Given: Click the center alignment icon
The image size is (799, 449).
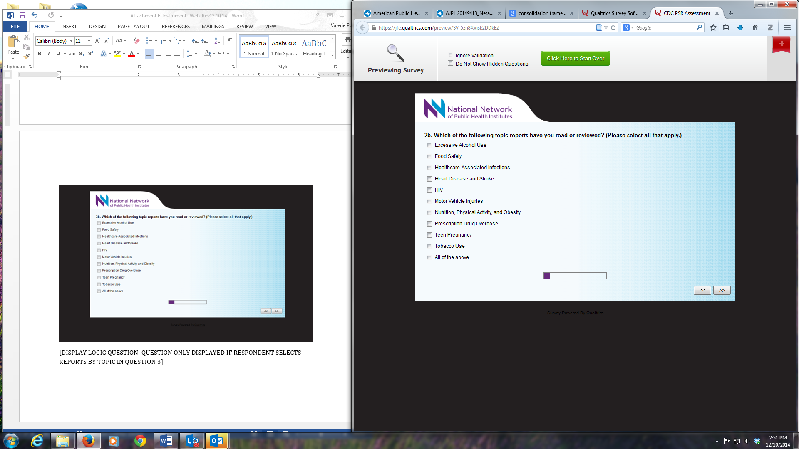Looking at the screenshot, I should [159, 54].
